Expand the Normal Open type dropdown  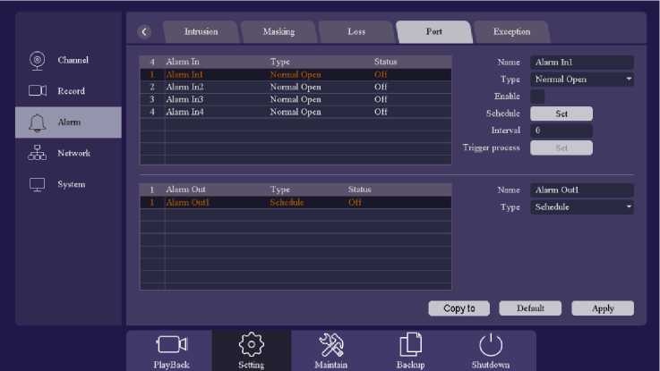pos(582,80)
